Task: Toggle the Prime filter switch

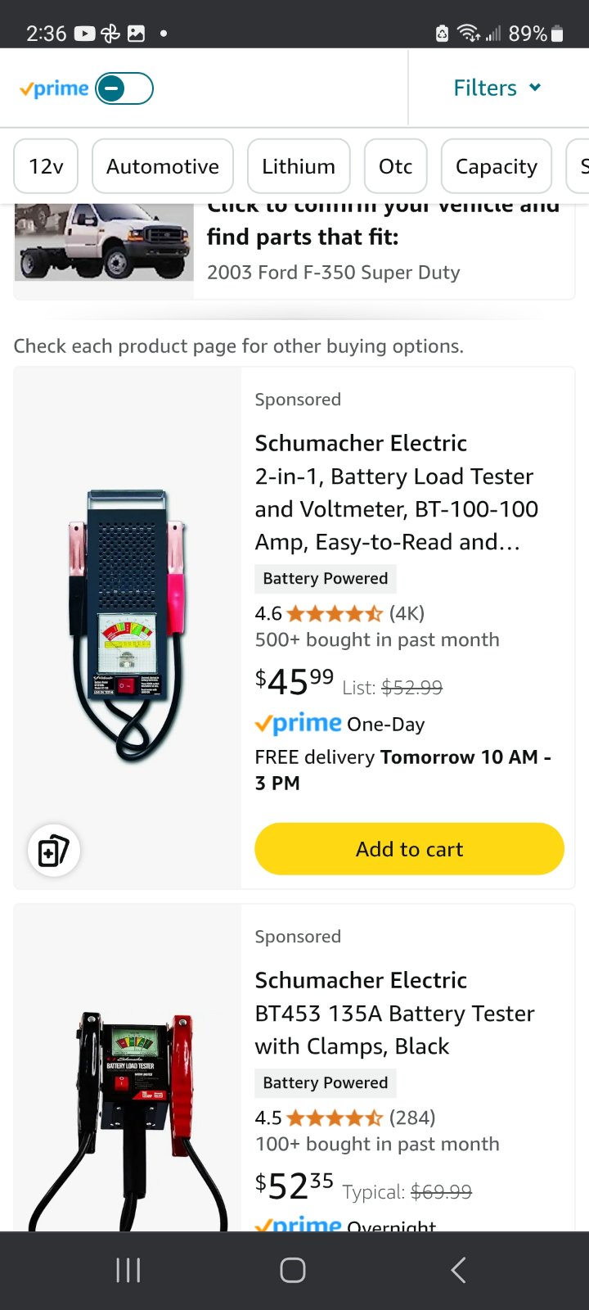Action: point(124,88)
